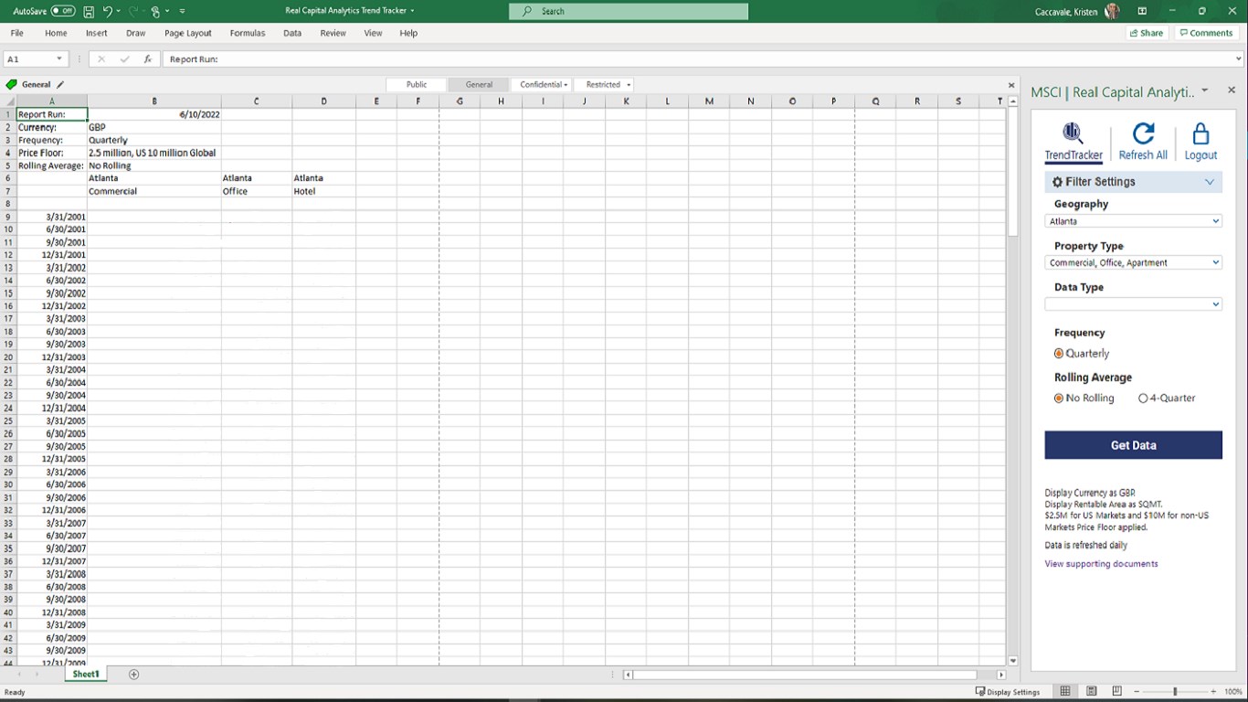Click the touch/mouse mode icon
The height and width of the screenshot is (702, 1248).
[156, 11]
